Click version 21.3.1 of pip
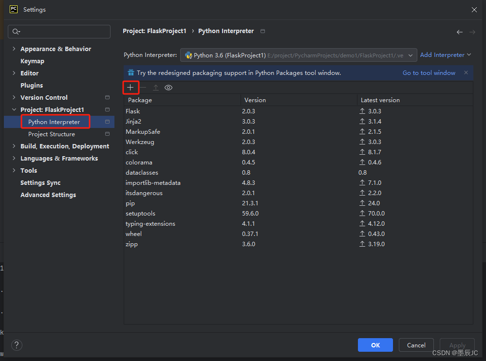This screenshot has width=486, height=361. click(x=250, y=203)
